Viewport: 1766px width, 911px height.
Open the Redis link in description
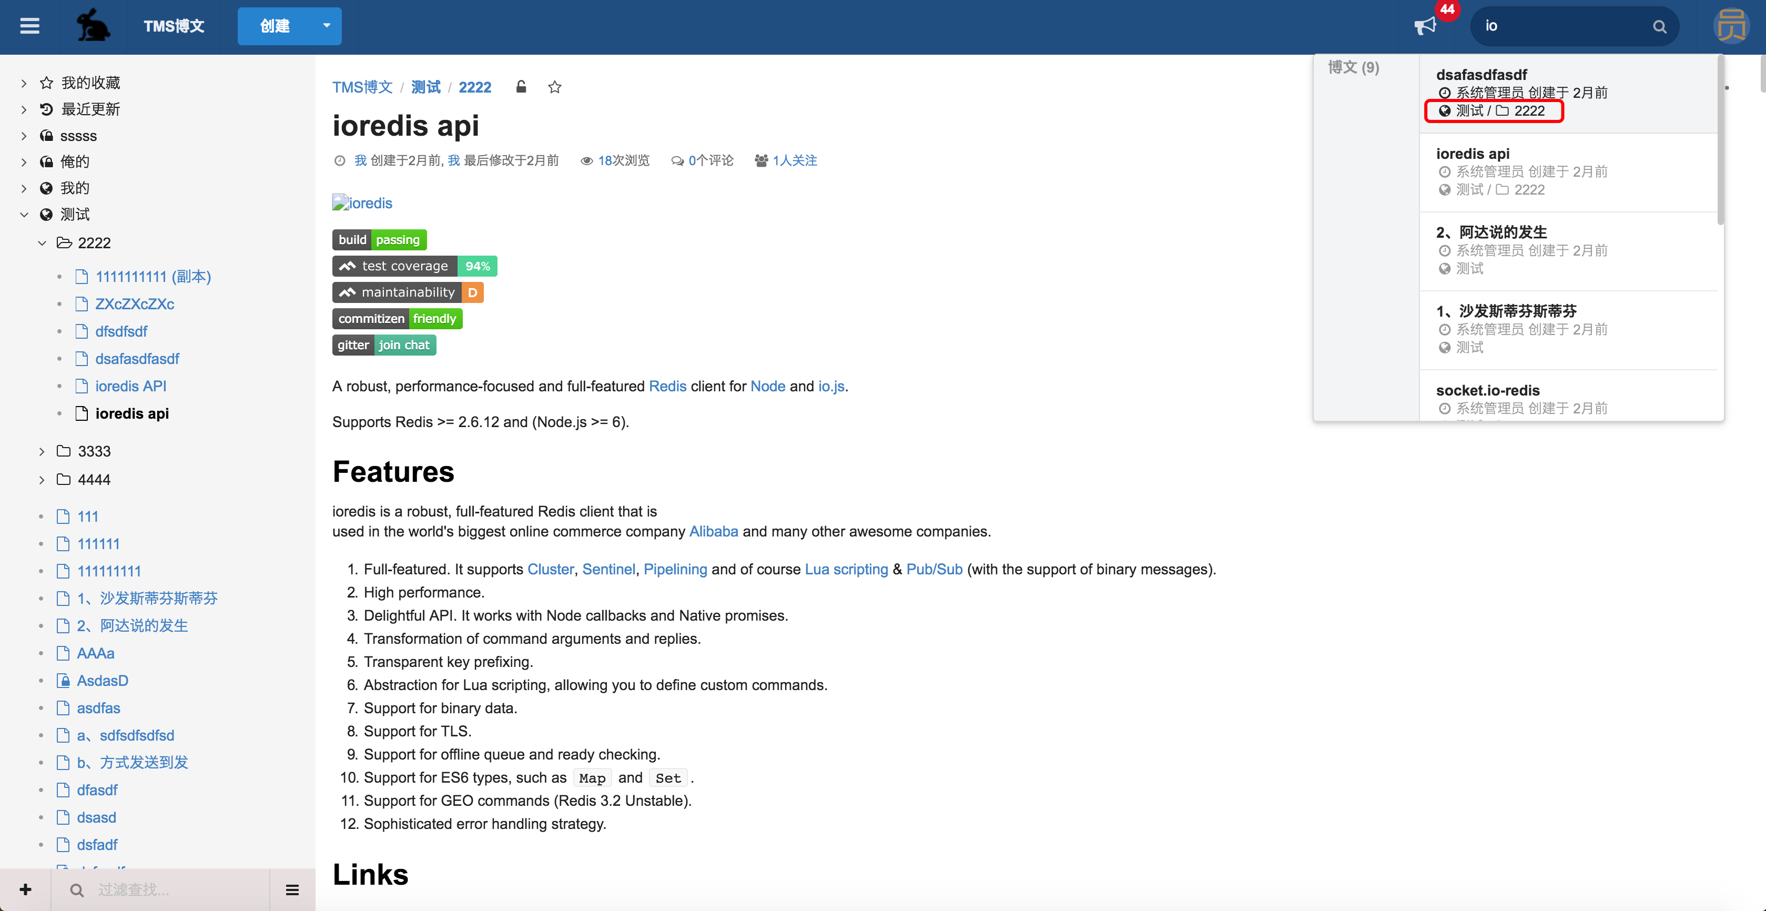(667, 386)
